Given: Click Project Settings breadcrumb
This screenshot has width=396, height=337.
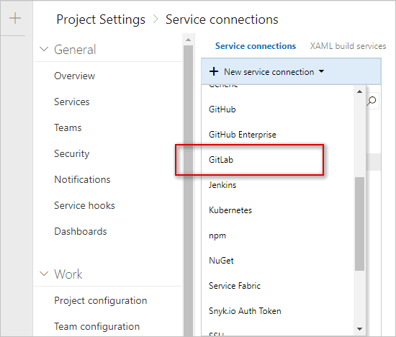Looking at the screenshot, I should click(101, 19).
